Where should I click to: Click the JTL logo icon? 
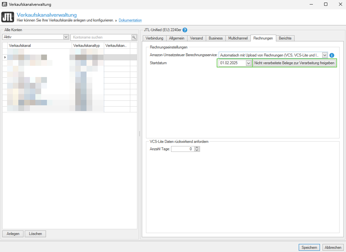tap(8, 17)
